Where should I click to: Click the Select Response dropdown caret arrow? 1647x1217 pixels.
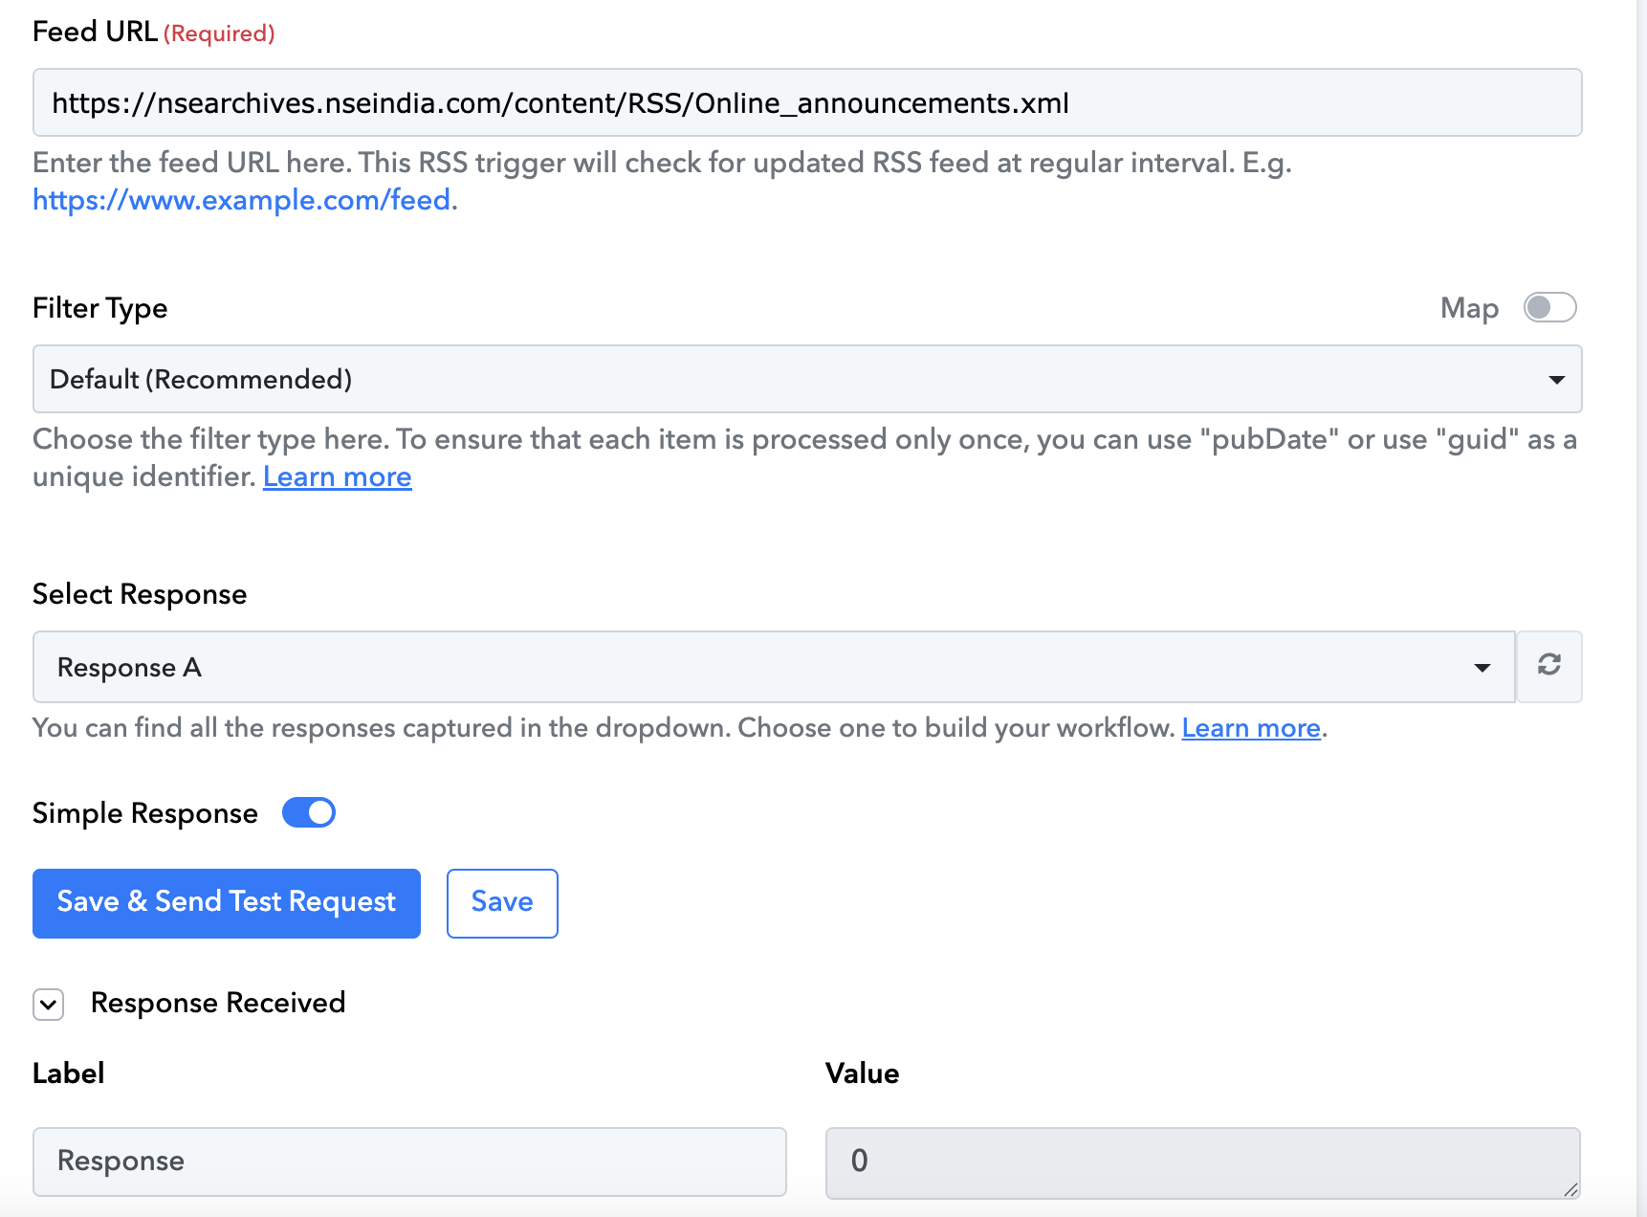[1482, 668]
